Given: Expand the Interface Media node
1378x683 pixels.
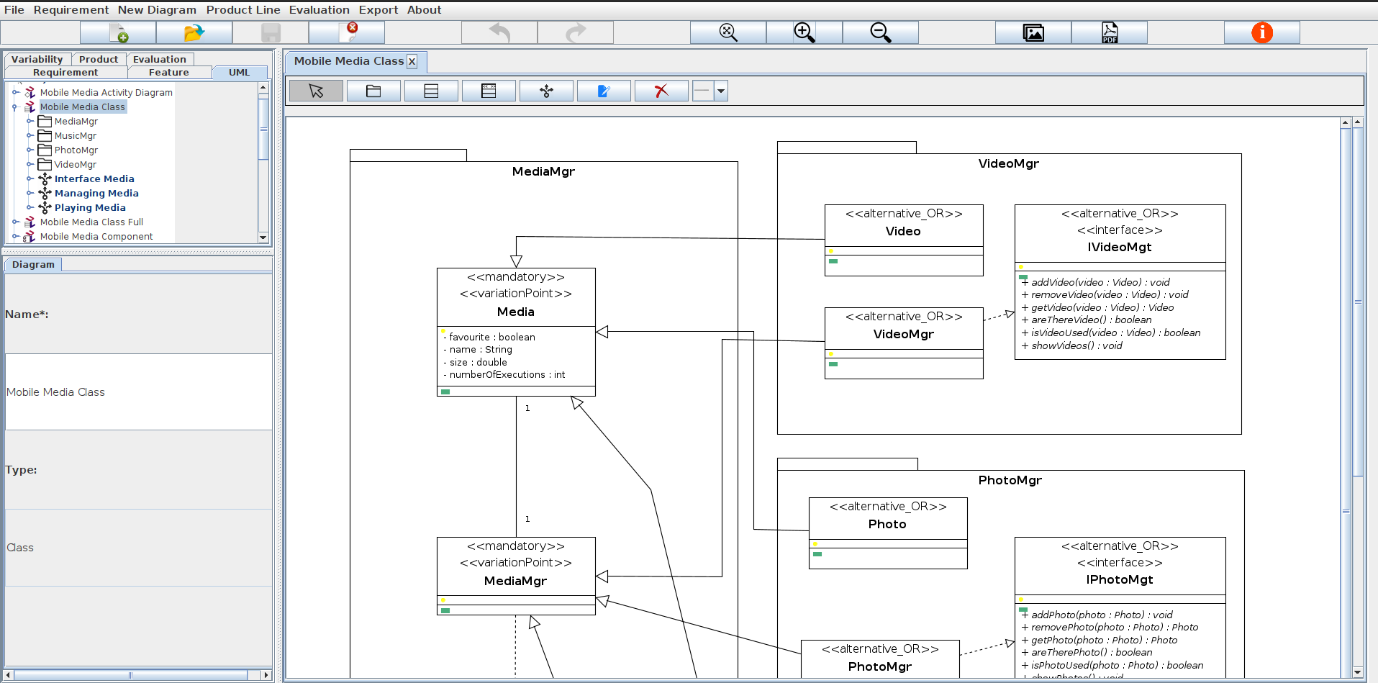Looking at the screenshot, I should pos(29,178).
